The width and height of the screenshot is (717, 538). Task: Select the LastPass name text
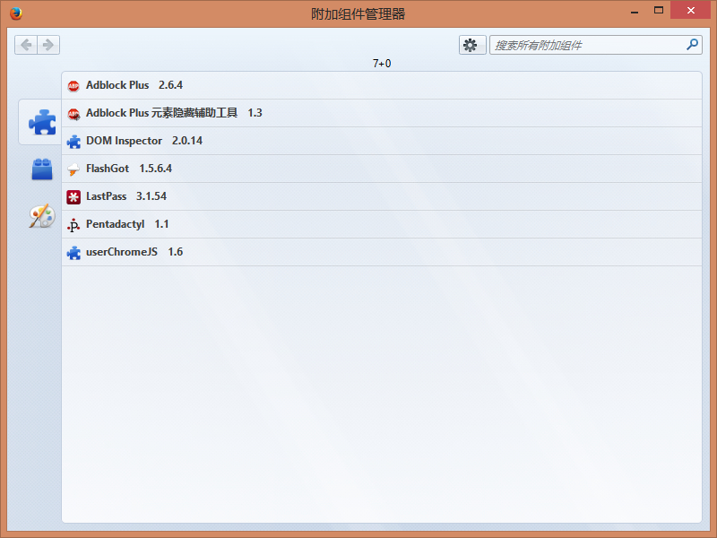point(106,196)
